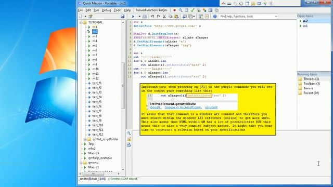Image resolution: width=333 pixels, height=187 pixels.
Task: Click the tree's vertical scrollbar thumb
Action: point(123,86)
